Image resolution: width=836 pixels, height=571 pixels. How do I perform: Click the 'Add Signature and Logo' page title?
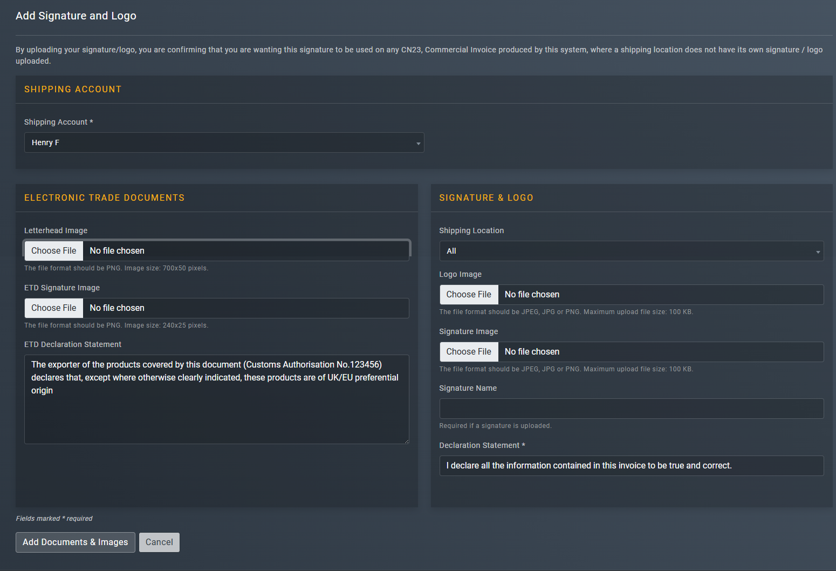click(x=76, y=16)
